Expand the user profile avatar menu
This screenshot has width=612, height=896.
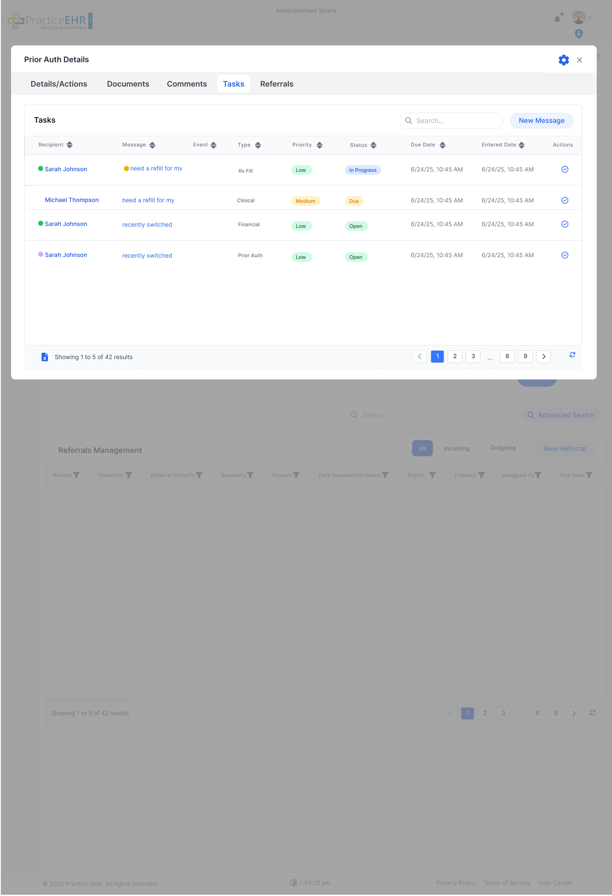point(582,18)
